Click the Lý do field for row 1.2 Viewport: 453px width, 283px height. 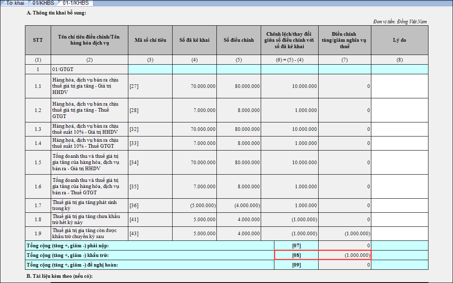point(399,110)
